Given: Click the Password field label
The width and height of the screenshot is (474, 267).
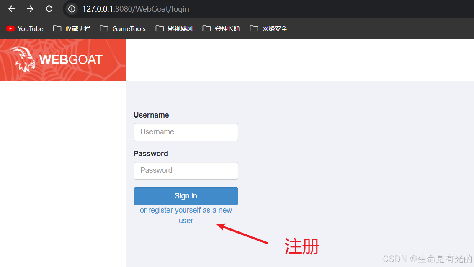Looking at the screenshot, I should coord(151,154).
